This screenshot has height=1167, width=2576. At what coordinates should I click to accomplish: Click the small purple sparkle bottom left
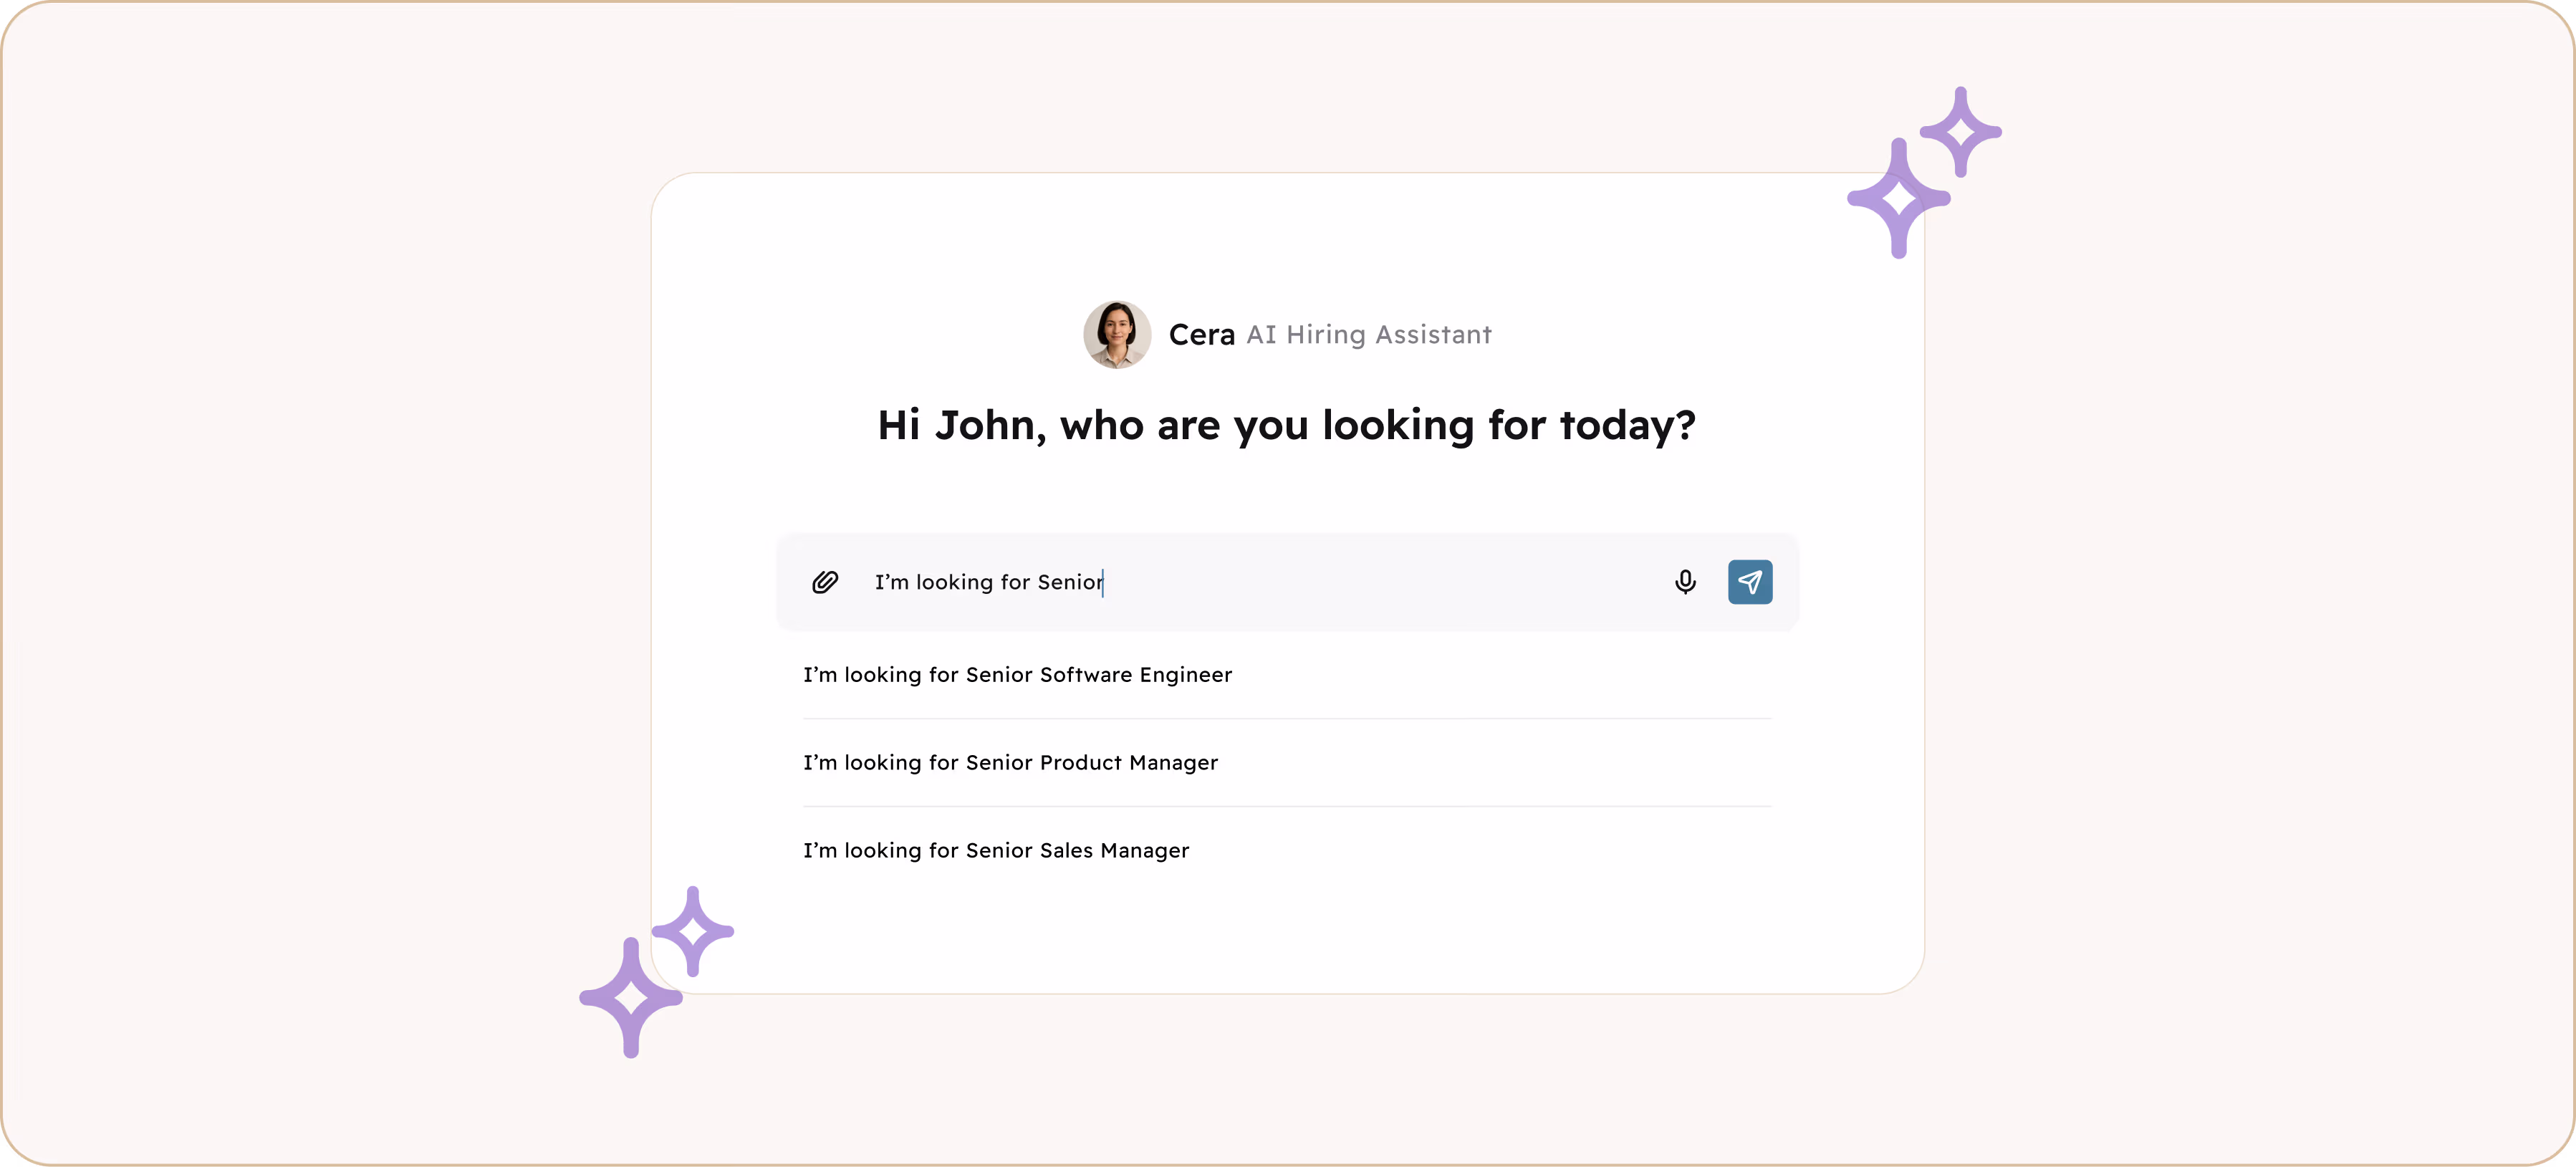(692, 931)
